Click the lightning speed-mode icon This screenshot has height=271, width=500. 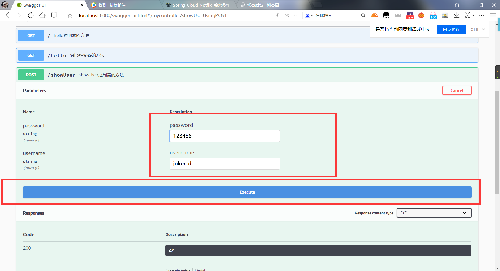click(277, 15)
